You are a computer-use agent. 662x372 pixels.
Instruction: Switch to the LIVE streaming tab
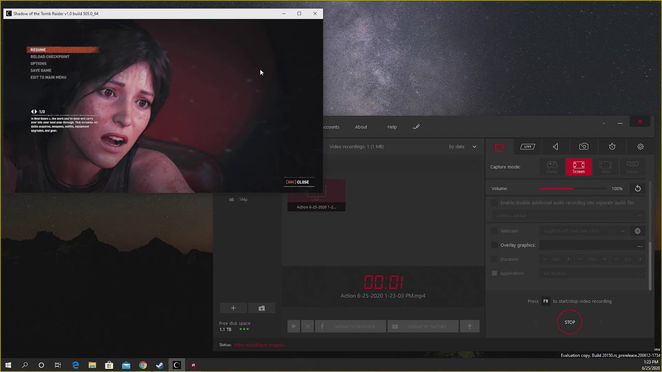pos(528,147)
